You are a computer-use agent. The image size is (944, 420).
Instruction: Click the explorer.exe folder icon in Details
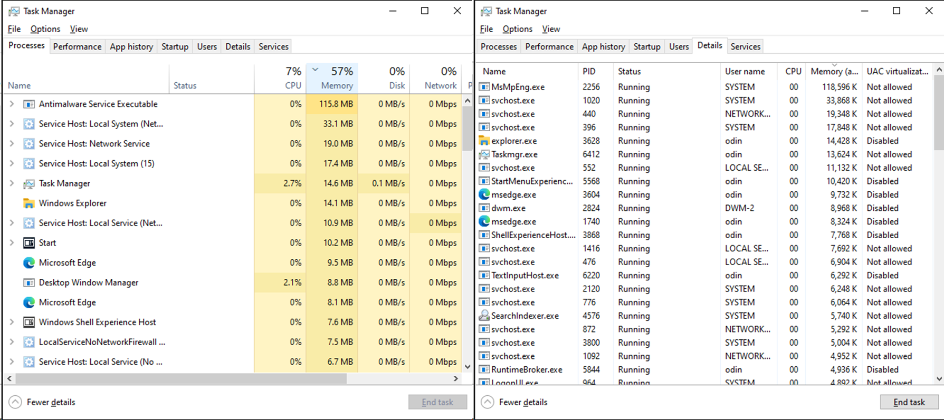tap(484, 141)
